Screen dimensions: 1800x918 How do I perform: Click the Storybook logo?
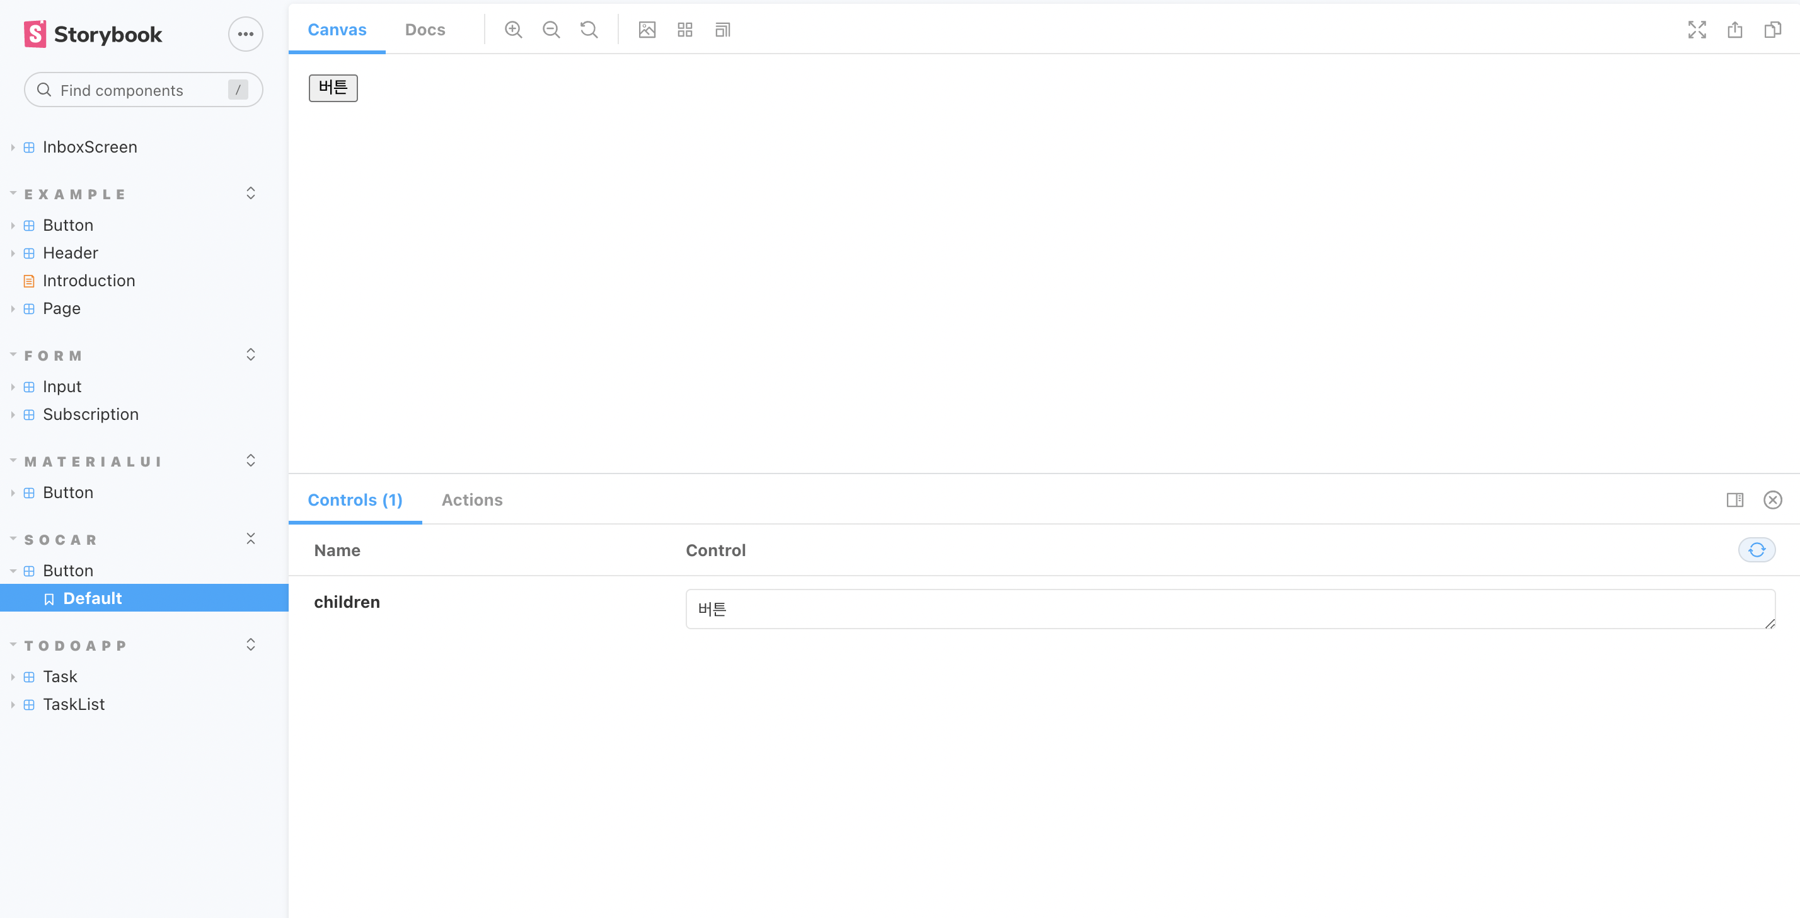93,34
